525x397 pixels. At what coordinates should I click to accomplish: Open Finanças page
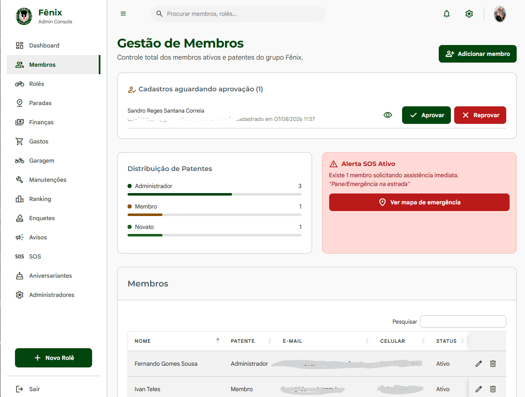(x=53, y=122)
